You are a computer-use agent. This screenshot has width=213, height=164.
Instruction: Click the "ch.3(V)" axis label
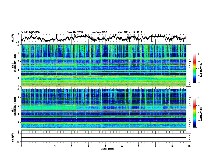(13, 137)
